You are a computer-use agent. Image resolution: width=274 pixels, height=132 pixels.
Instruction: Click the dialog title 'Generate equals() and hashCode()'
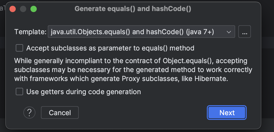133,9
